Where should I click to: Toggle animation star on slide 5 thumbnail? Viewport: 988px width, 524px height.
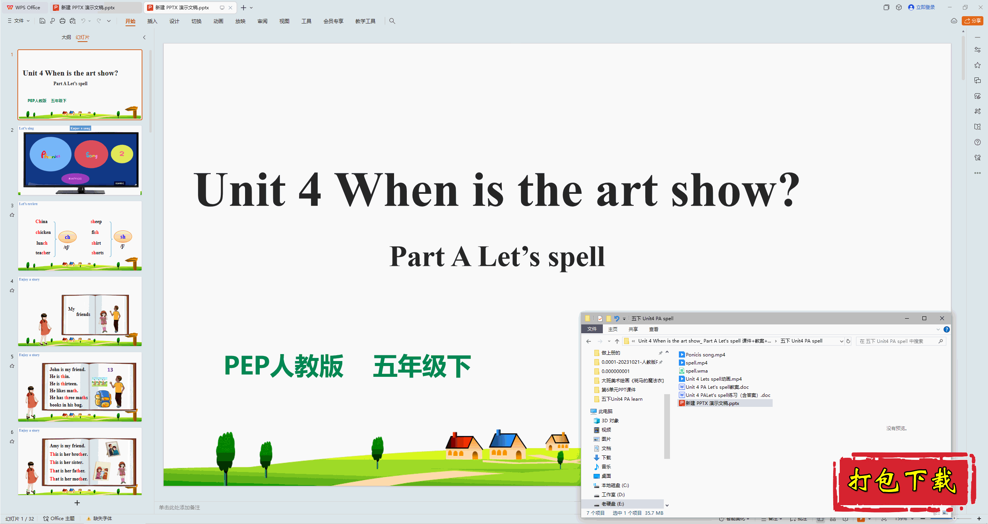click(x=12, y=366)
